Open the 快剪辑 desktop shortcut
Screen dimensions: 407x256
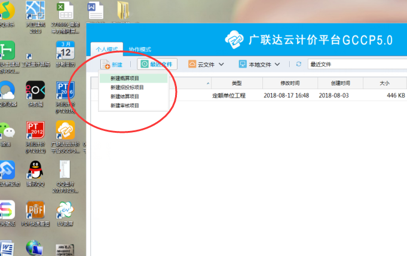click(x=35, y=94)
